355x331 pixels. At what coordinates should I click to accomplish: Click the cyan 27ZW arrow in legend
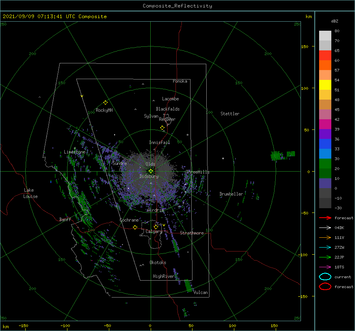pyautogui.click(x=325, y=248)
